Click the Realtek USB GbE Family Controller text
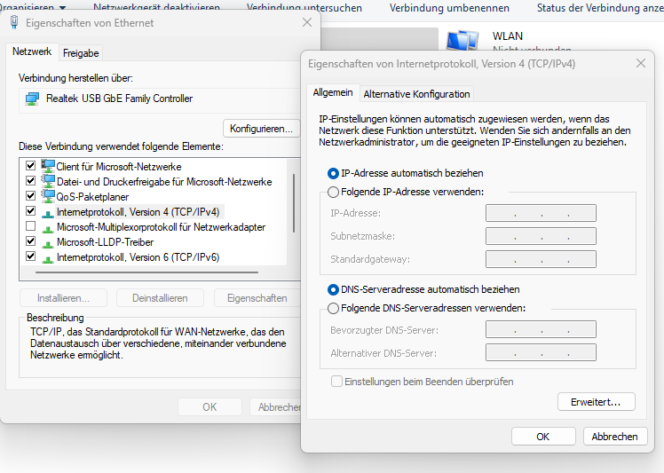The image size is (664, 473). pyautogui.click(x=120, y=99)
